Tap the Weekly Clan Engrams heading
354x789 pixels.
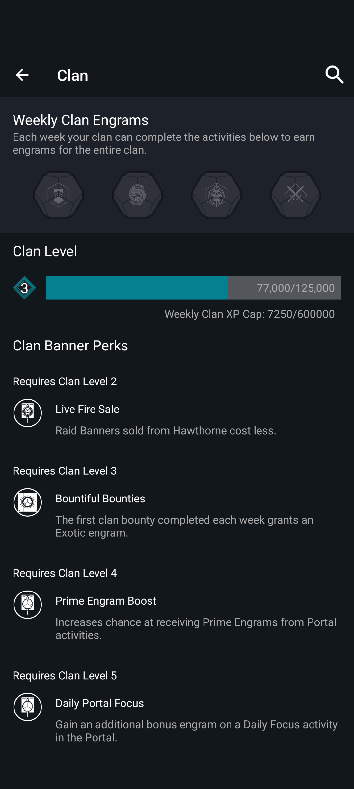(x=80, y=120)
